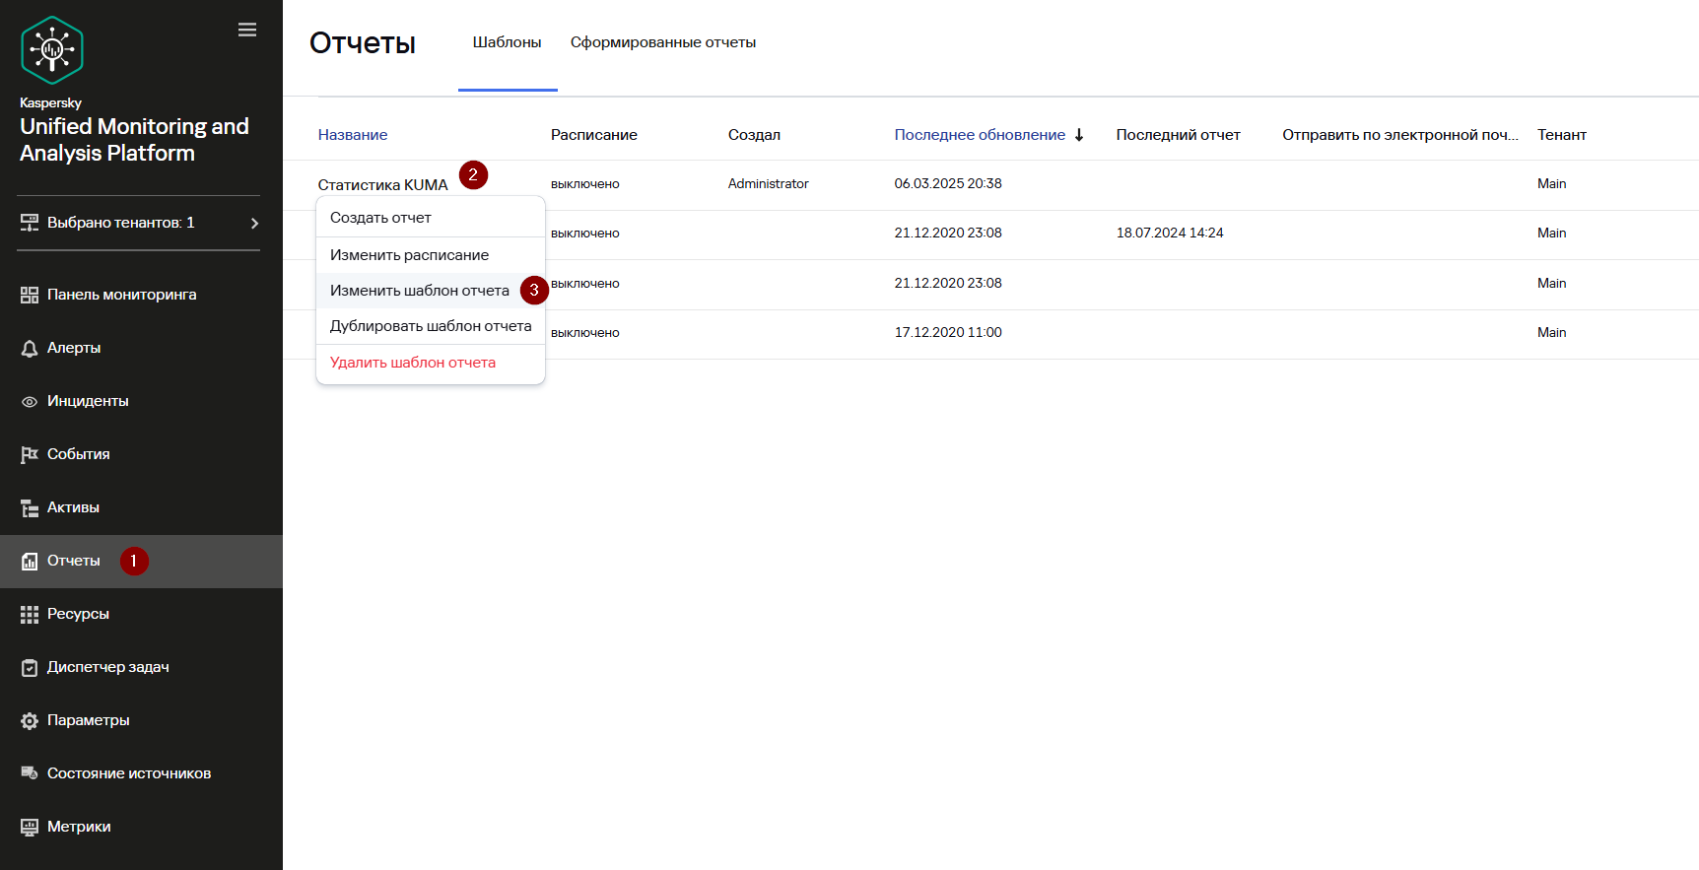Open the Статистика KUMA template row

point(382,185)
